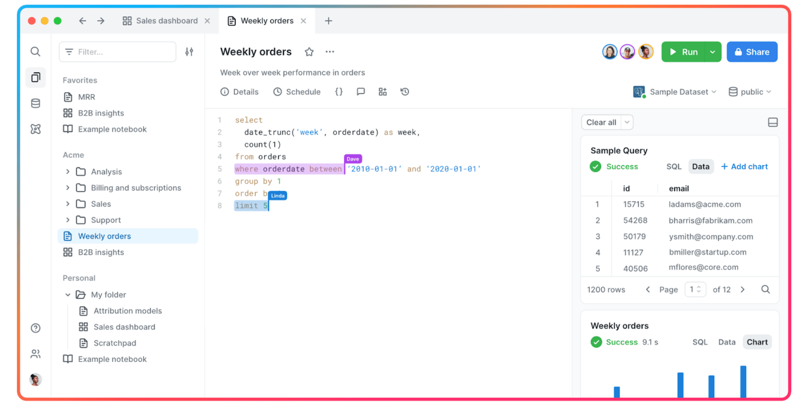Open the variables {} panel
Screen dimensions: 809x410
point(339,92)
